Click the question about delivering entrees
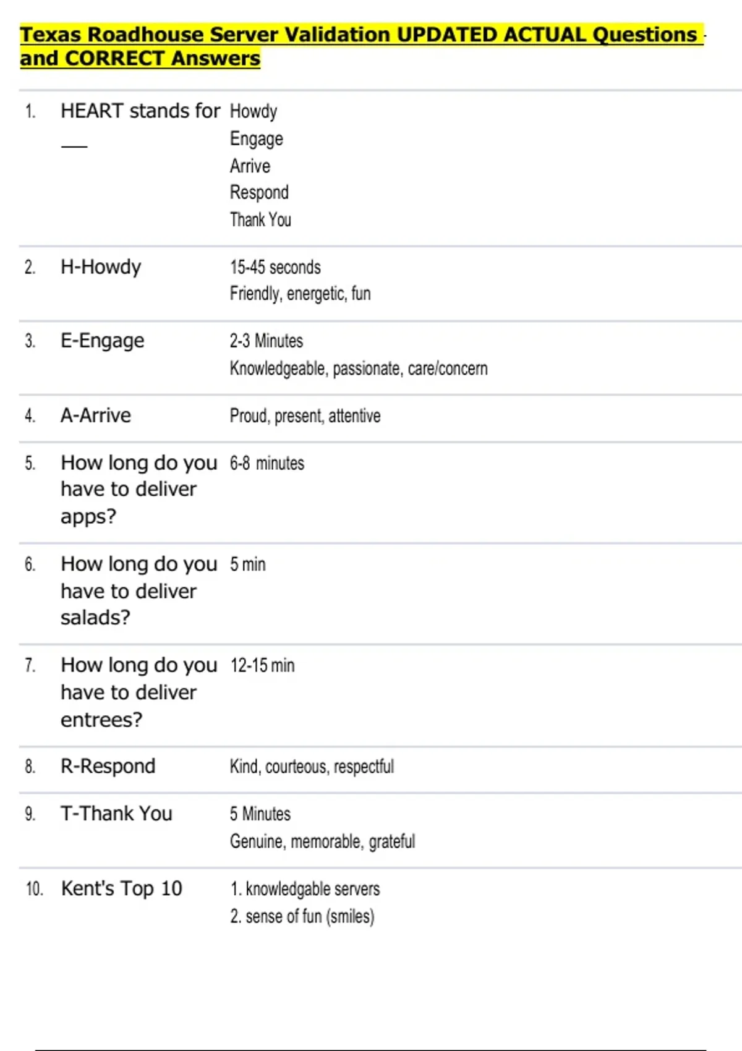 tap(139, 692)
